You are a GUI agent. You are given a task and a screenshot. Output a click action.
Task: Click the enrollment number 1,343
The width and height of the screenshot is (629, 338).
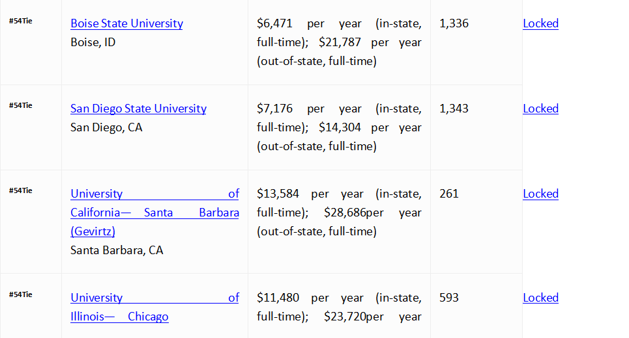pos(454,109)
